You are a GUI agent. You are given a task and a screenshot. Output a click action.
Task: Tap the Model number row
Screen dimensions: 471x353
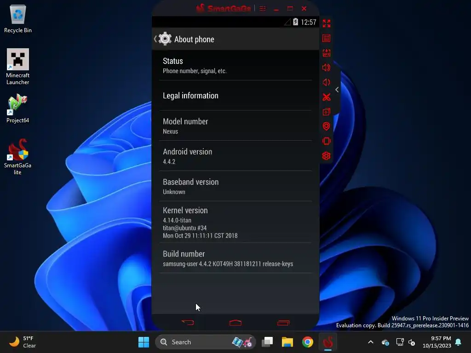pos(235,126)
